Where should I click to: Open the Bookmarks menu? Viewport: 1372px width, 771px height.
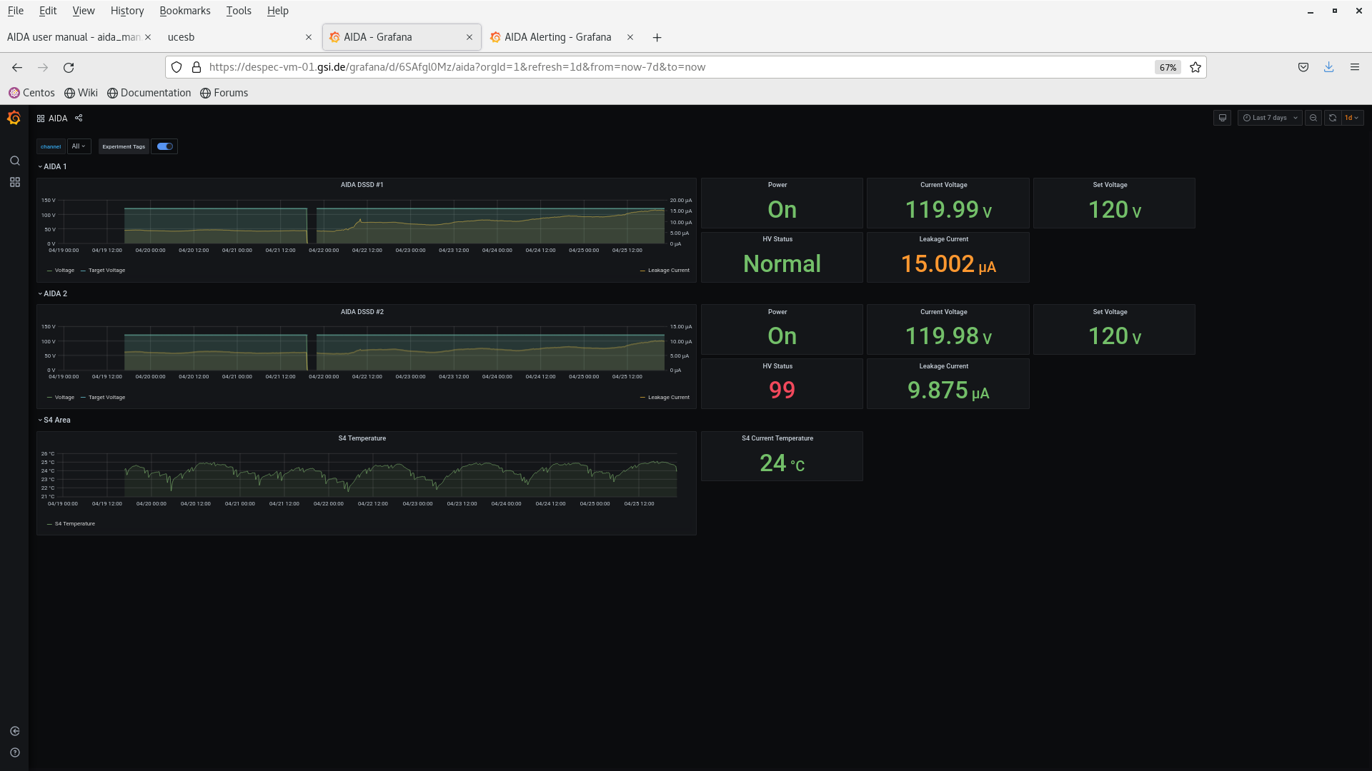pyautogui.click(x=185, y=11)
